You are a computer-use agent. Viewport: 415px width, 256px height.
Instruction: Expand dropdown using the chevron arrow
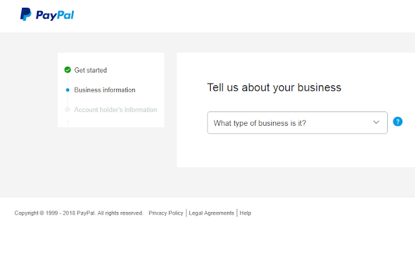tap(376, 122)
